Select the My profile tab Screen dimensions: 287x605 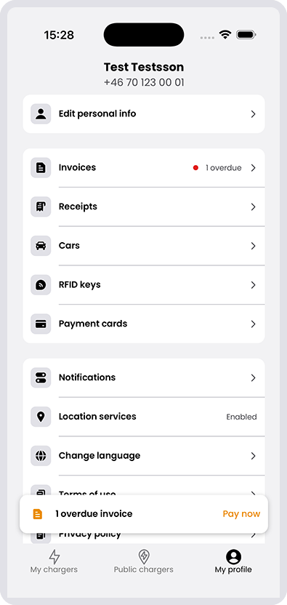tap(233, 562)
